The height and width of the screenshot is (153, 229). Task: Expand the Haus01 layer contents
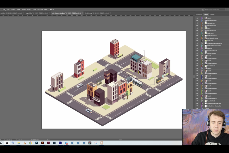202,18
